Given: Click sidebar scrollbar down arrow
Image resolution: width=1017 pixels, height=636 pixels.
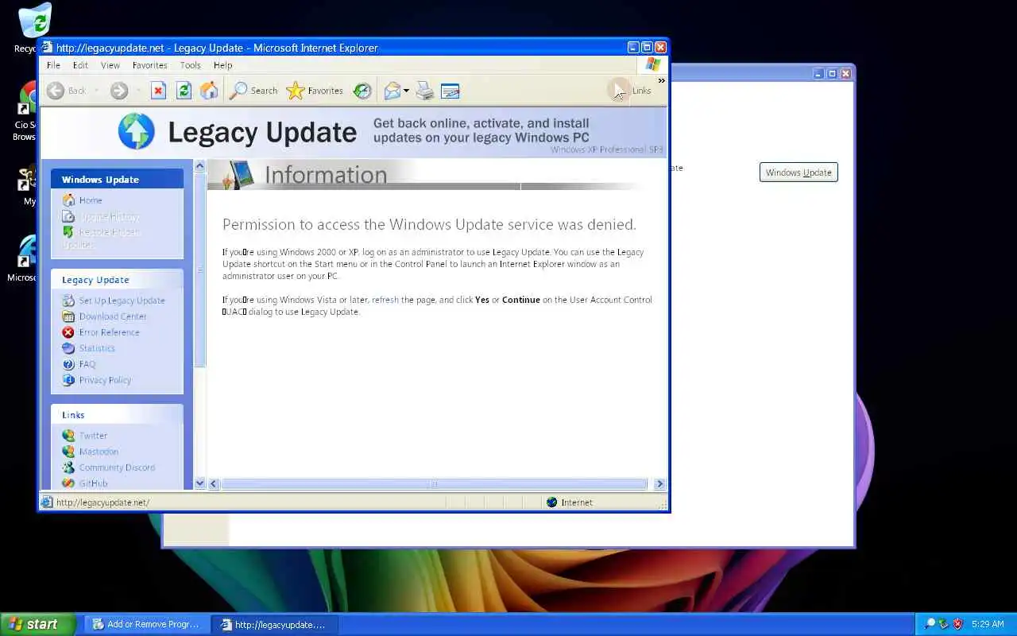Looking at the screenshot, I should point(199,483).
